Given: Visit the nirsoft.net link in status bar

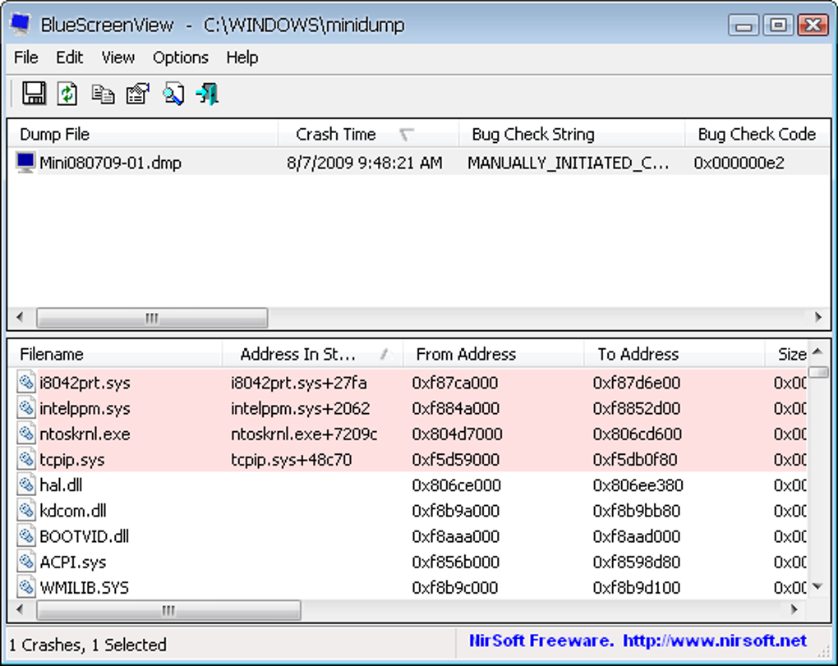Looking at the screenshot, I should (x=715, y=641).
